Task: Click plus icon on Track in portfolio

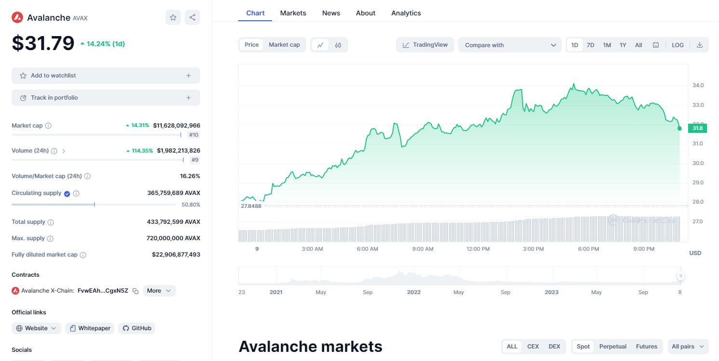Action: click(x=189, y=98)
